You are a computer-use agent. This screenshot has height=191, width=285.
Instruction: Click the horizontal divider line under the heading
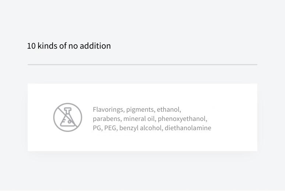(x=142, y=65)
